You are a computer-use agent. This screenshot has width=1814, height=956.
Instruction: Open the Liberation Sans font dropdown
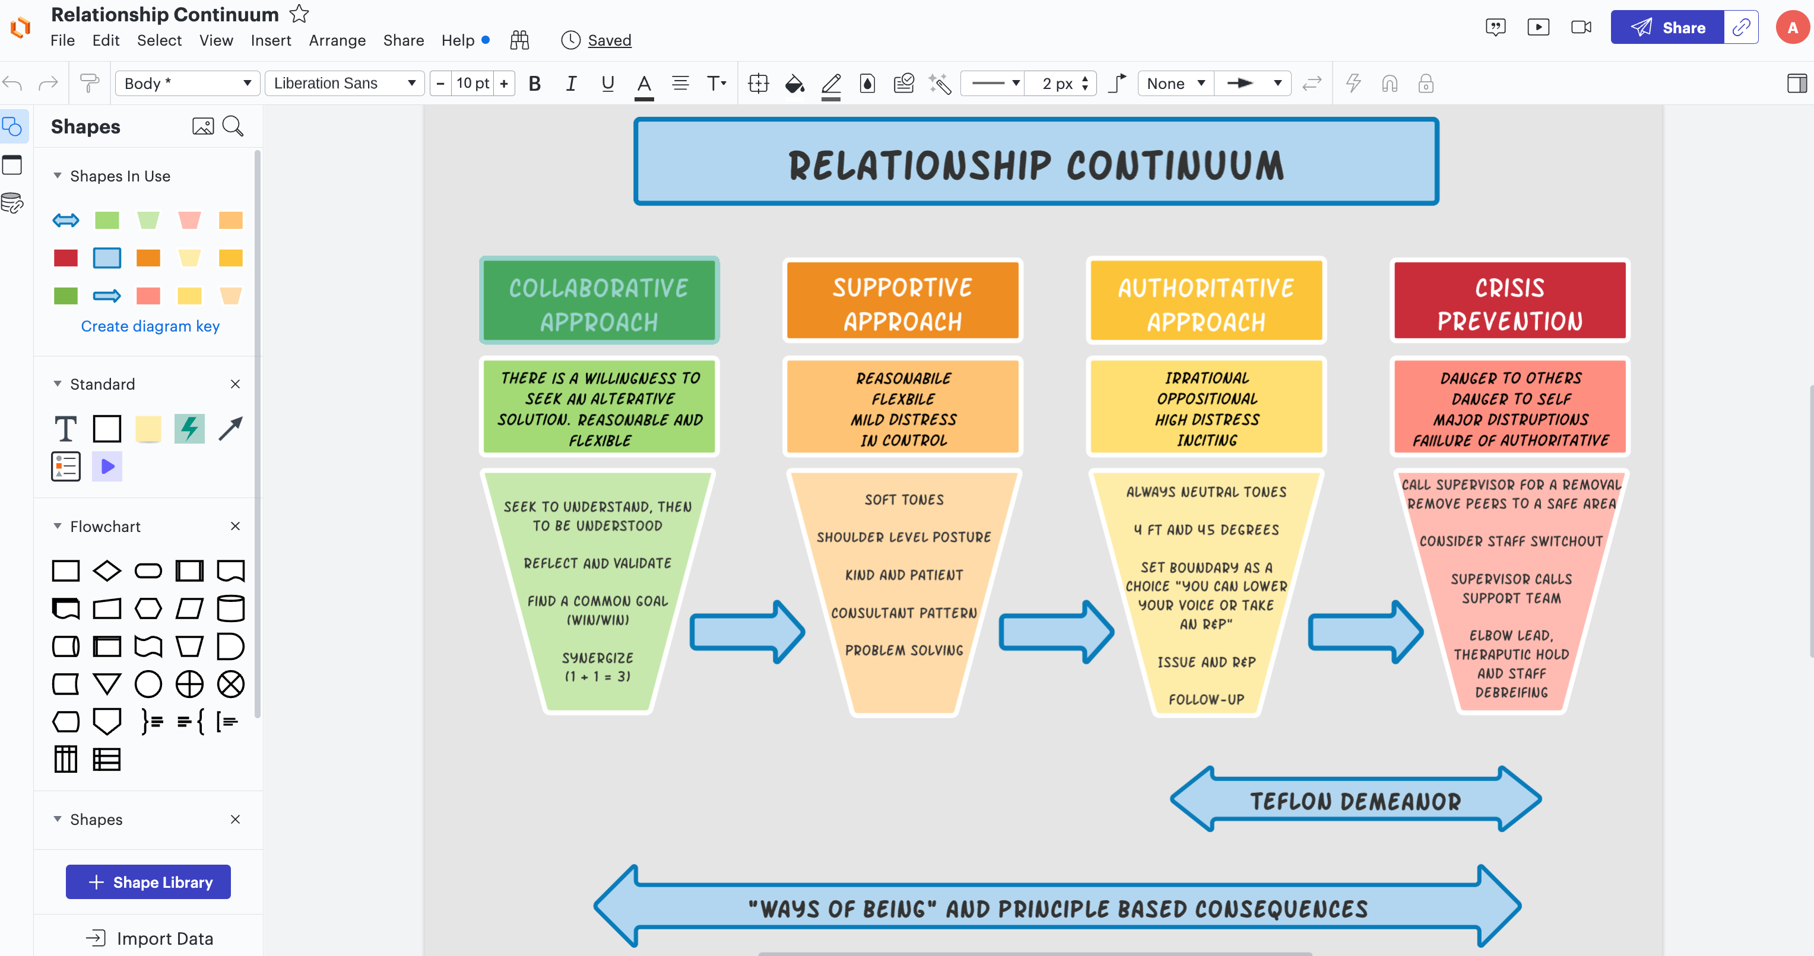(x=344, y=84)
